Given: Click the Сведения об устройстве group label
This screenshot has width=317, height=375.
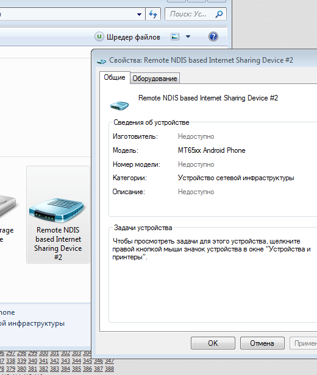Looking at the screenshot, I should (151, 122).
